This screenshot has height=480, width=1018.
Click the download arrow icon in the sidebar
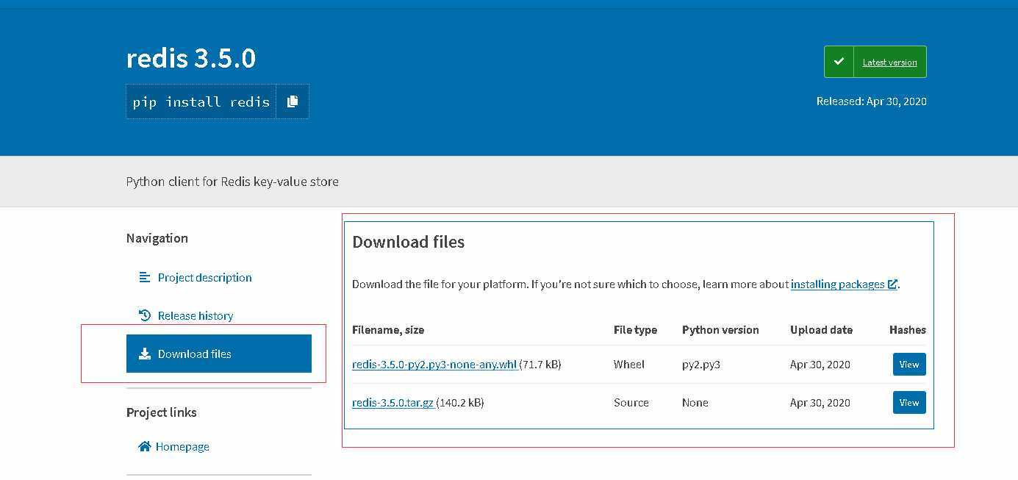pyautogui.click(x=145, y=354)
